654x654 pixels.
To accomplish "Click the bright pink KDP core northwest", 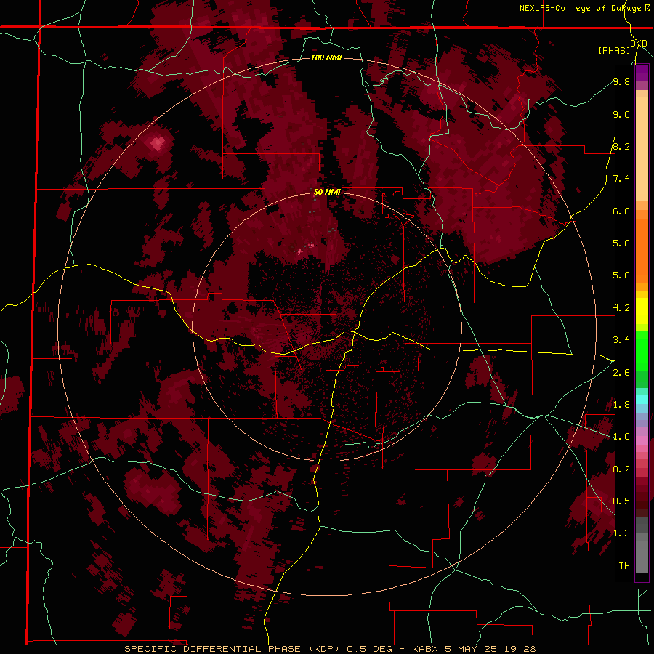I will [158, 143].
